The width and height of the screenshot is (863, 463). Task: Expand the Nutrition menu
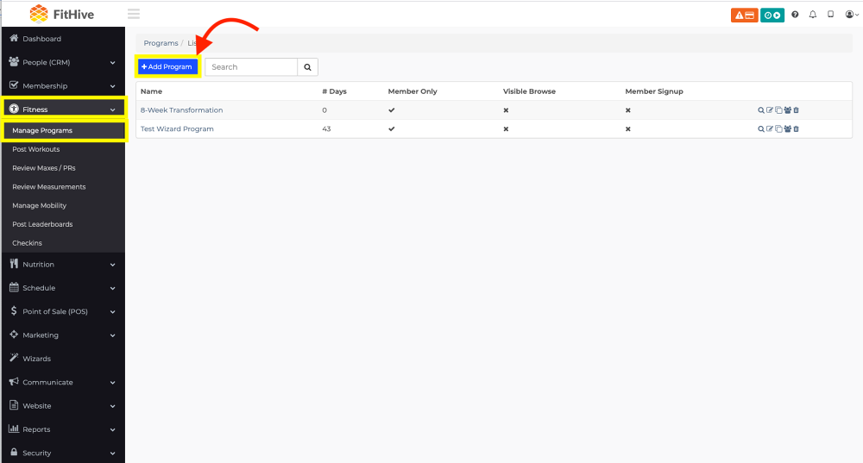pos(63,265)
